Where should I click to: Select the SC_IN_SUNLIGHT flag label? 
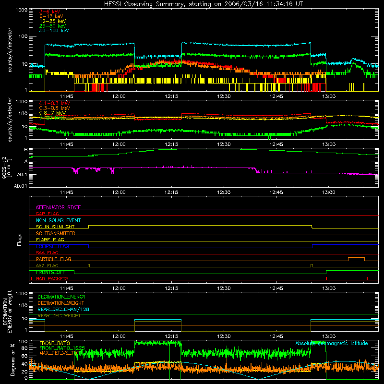pos(55,227)
